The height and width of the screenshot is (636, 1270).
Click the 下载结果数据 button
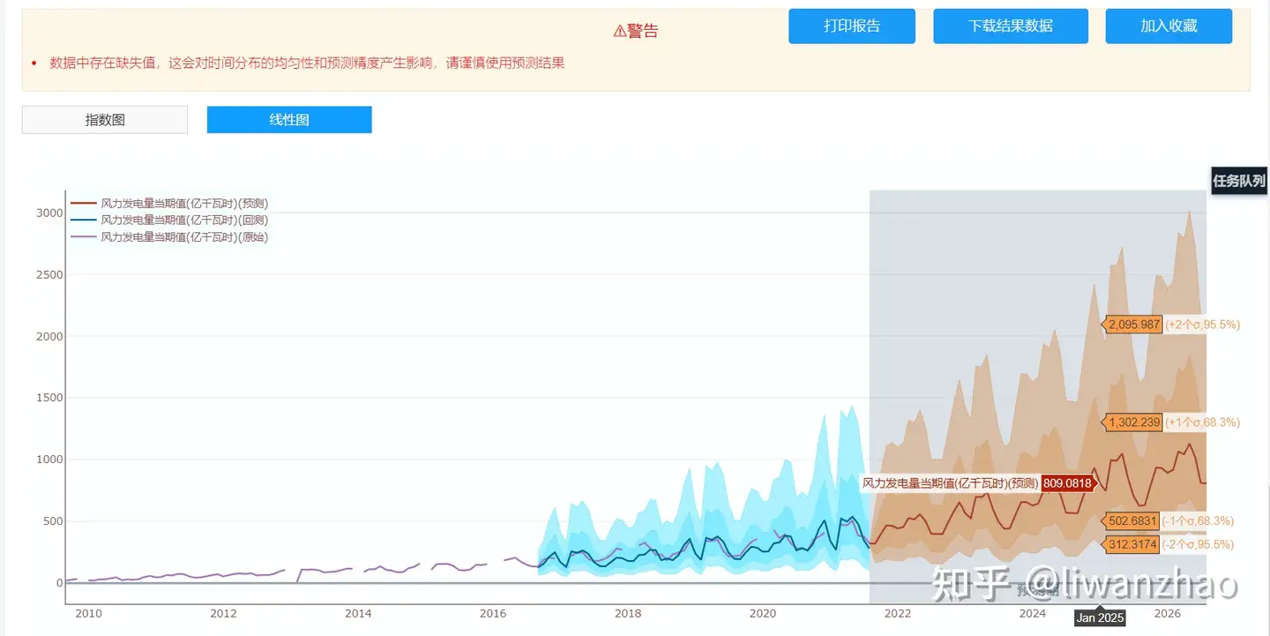(x=1011, y=26)
